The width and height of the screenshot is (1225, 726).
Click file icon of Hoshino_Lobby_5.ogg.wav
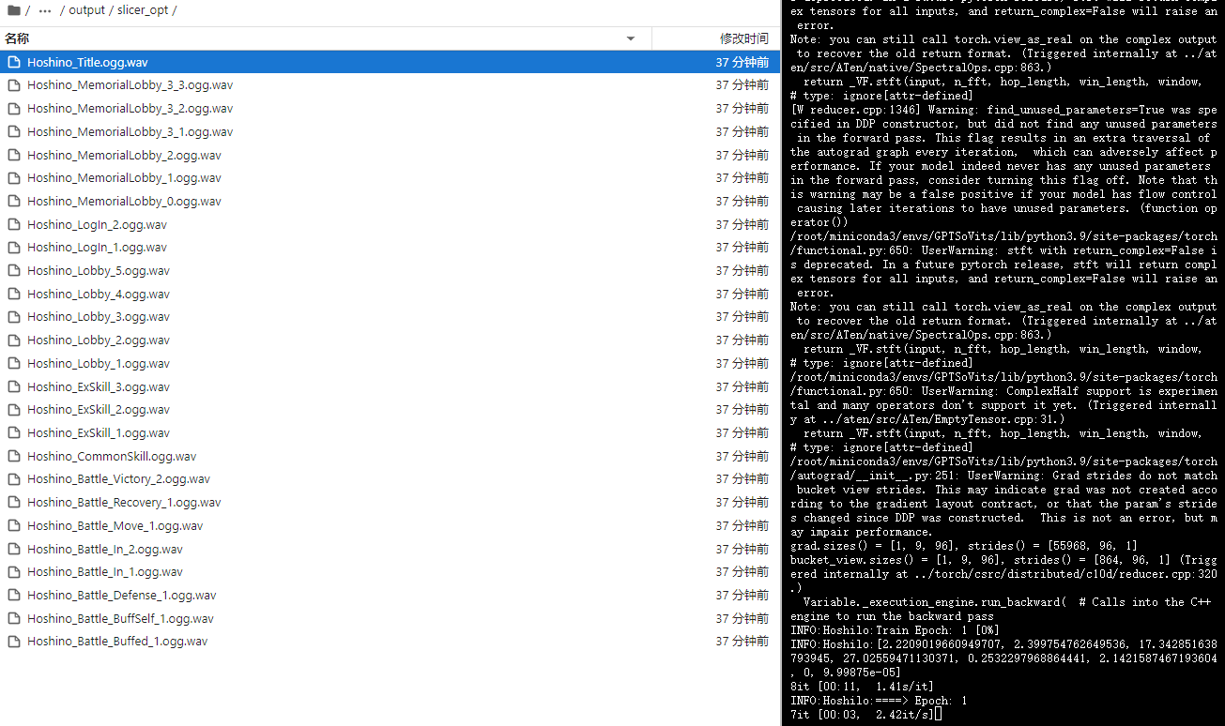point(14,271)
